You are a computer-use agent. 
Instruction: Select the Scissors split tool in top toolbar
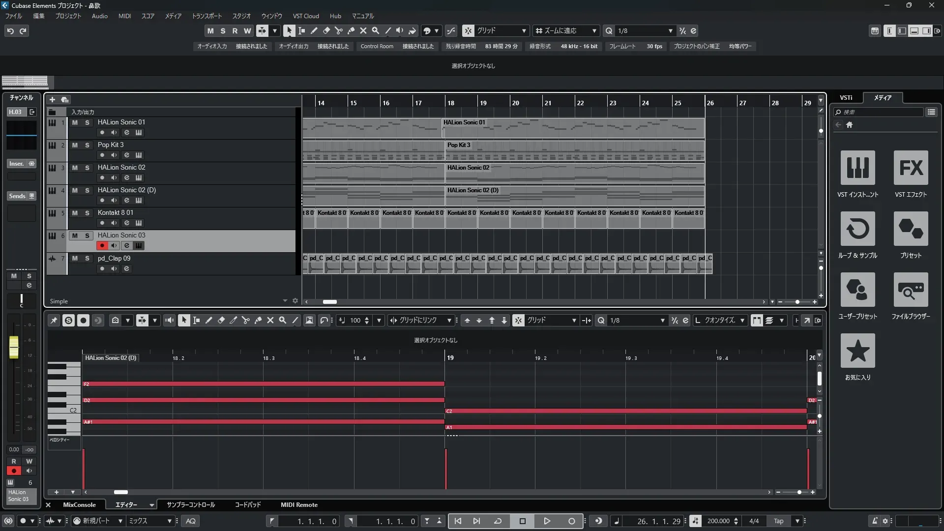tap(338, 30)
